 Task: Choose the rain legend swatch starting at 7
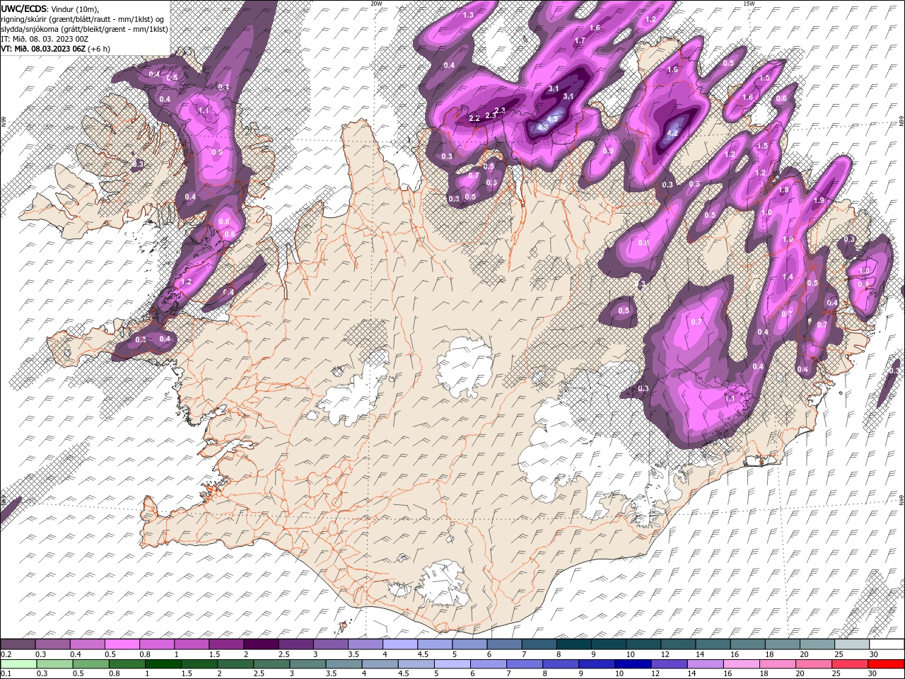(x=524, y=664)
